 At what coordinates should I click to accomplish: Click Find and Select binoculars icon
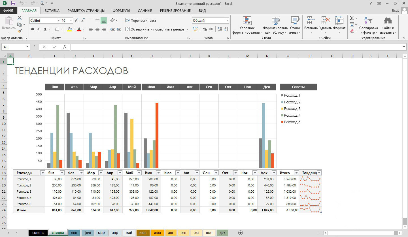click(388, 21)
